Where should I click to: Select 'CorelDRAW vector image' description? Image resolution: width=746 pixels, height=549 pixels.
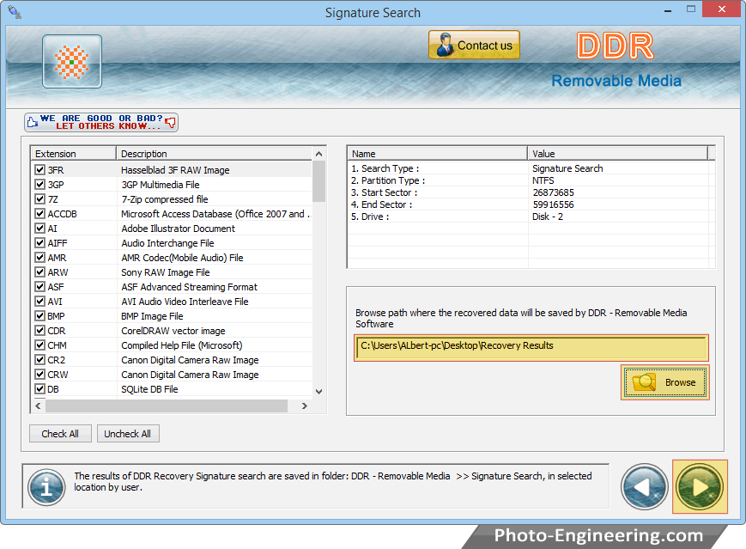pos(173,331)
